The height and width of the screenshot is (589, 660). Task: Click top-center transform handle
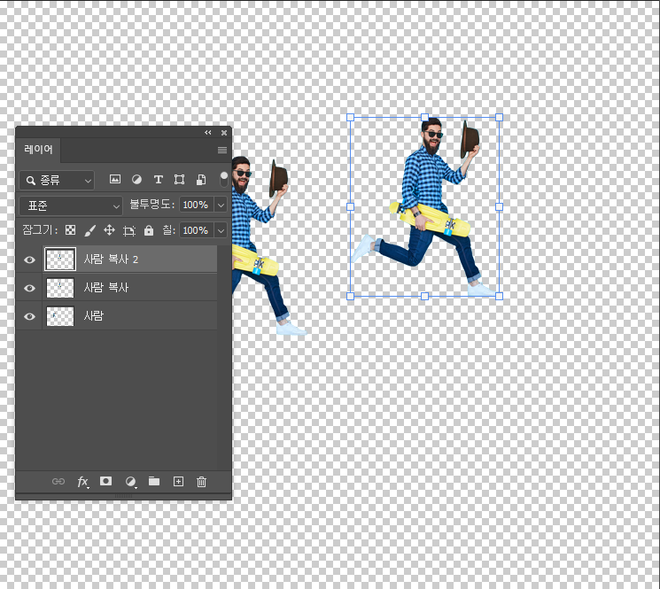(x=424, y=118)
